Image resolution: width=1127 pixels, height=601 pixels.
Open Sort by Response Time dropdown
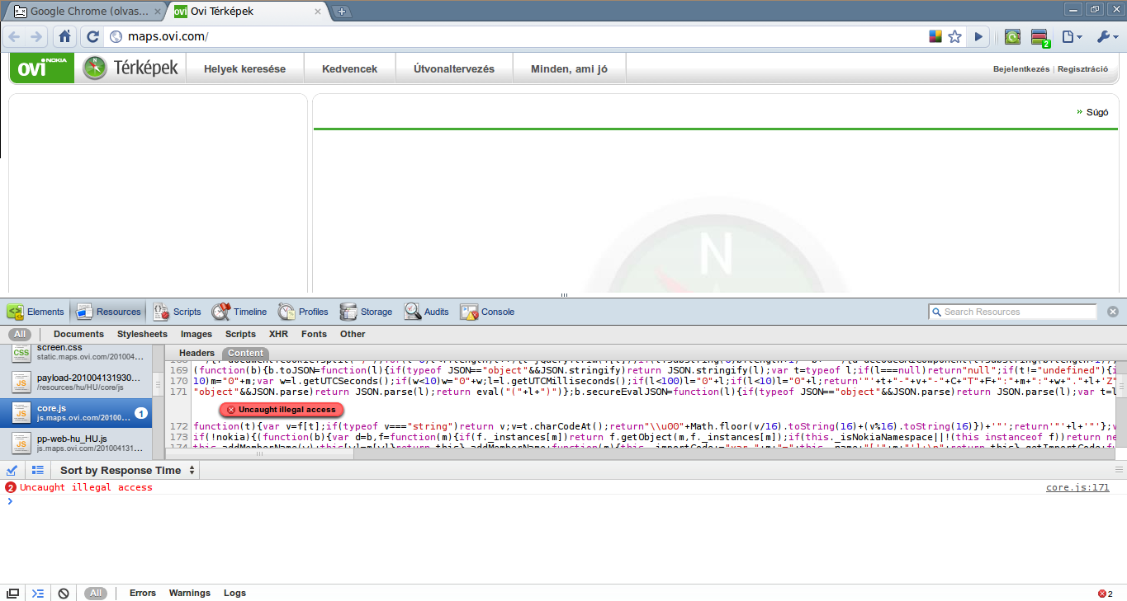coord(126,470)
